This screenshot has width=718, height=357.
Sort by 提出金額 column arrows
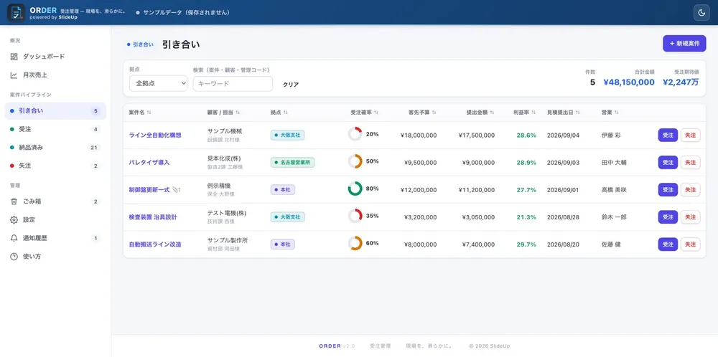click(x=492, y=113)
